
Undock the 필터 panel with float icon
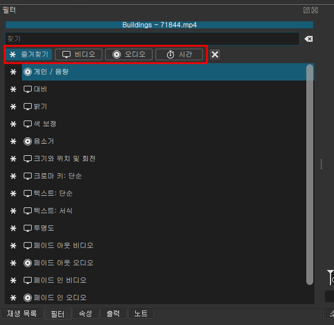click(306, 10)
